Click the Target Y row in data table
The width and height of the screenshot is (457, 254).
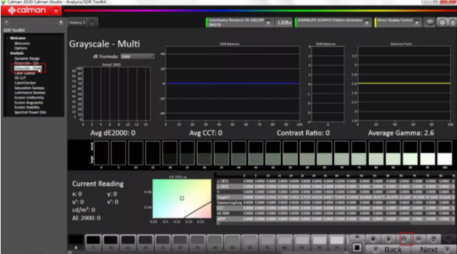335,197
